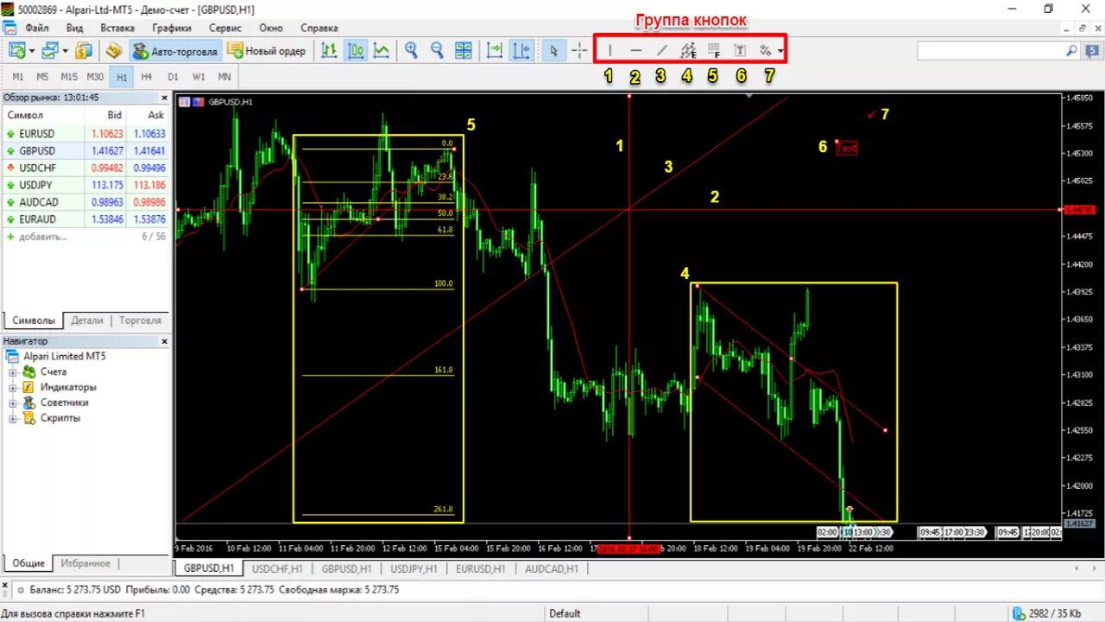The height and width of the screenshot is (622, 1105).
Task: Expand Счета tree node
Action: [x=13, y=372]
